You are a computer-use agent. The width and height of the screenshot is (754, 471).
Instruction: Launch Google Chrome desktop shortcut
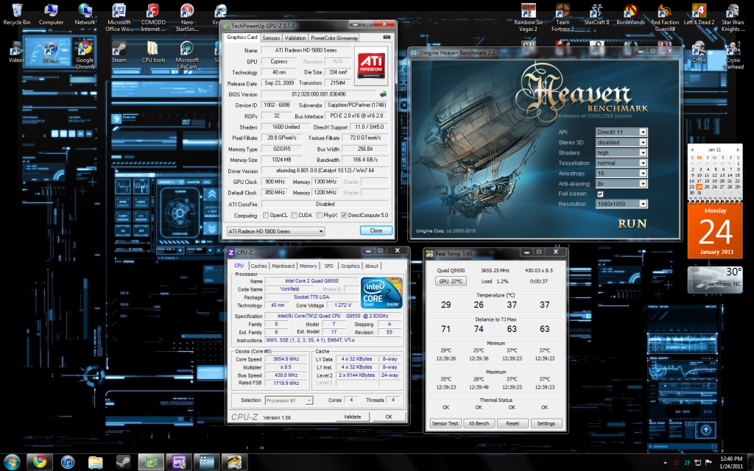85,55
